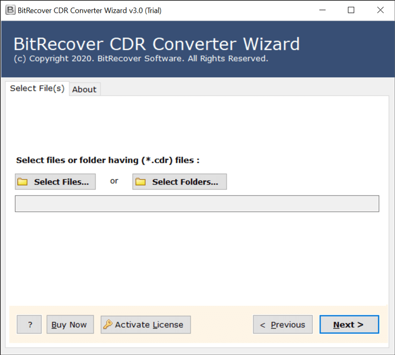Click the window title text in title bar
395x355 pixels.
(90, 10)
